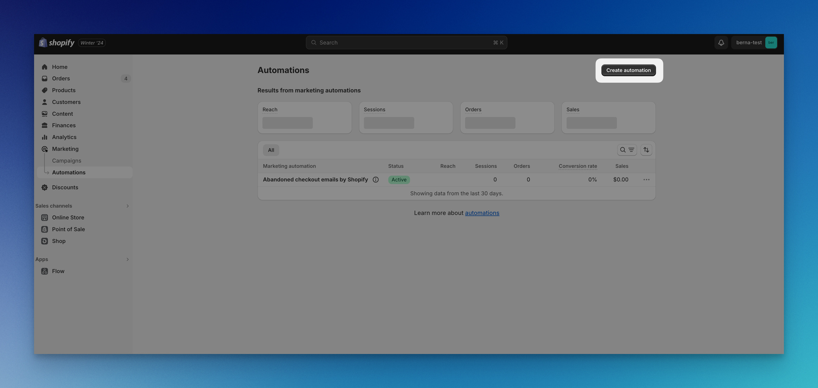Click info icon beside Abandoned checkout emails
This screenshot has width=818, height=388.
[375, 180]
